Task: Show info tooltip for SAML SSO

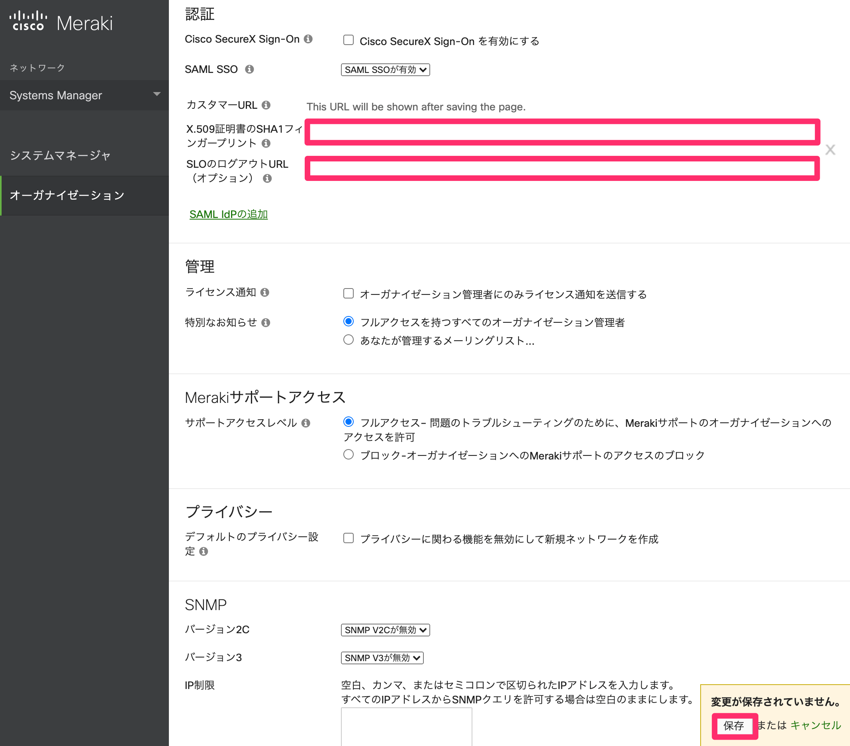Action: pyautogui.click(x=249, y=69)
